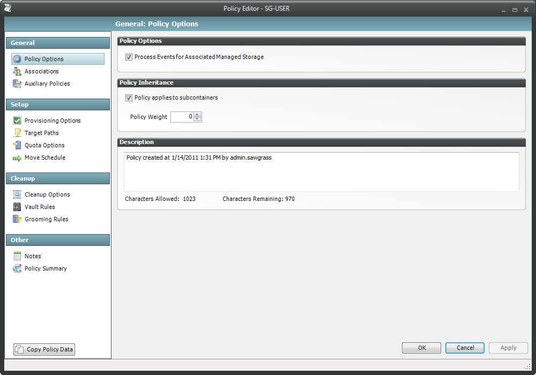Click the Provisioning Options green check icon
The image size is (536, 375).
(x=17, y=121)
